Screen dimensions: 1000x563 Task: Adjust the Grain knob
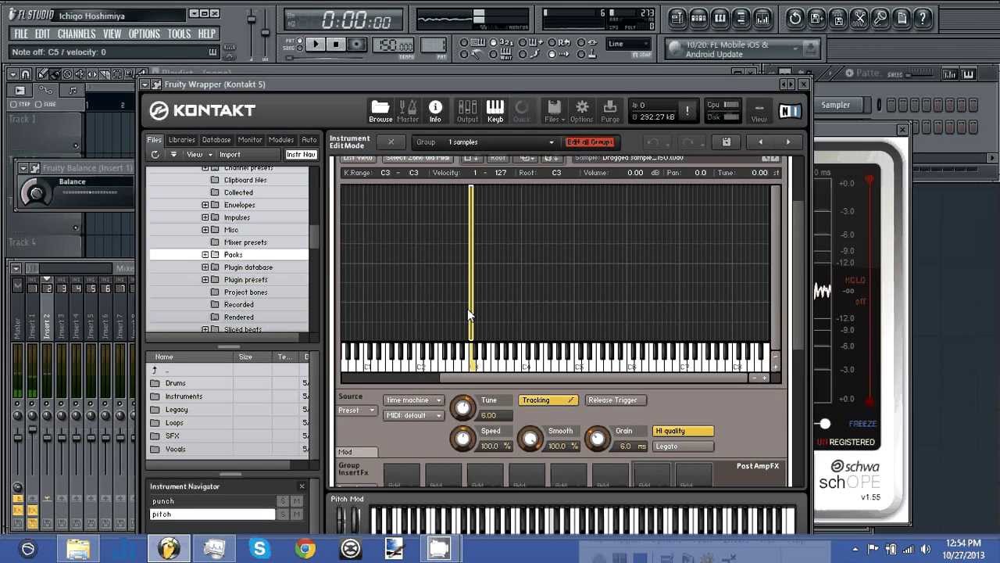pyautogui.click(x=597, y=439)
